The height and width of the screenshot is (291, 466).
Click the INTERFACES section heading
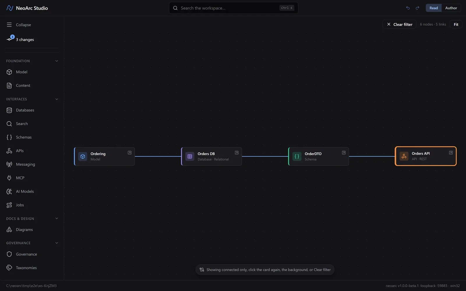(x=17, y=99)
